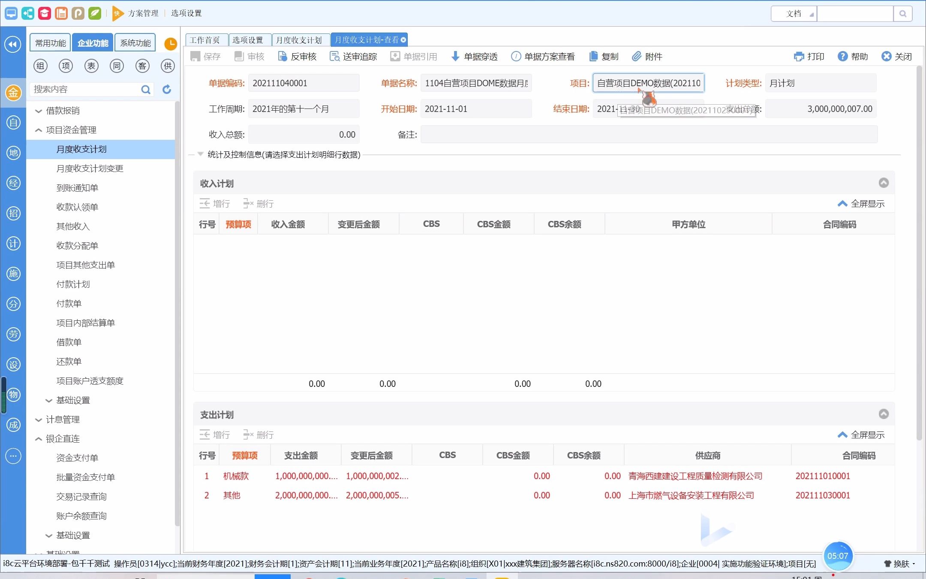Image resolution: width=926 pixels, height=579 pixels.
Task: Toggle 全屏显示 in the 收入计划 panel
Action: pyautogui.click(x=862, y=204)
